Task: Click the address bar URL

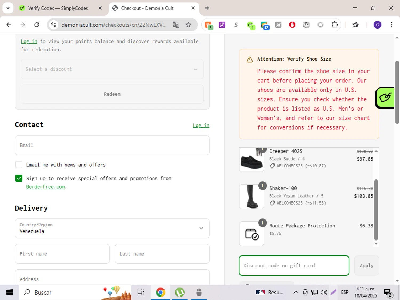Action: [114, 25]
